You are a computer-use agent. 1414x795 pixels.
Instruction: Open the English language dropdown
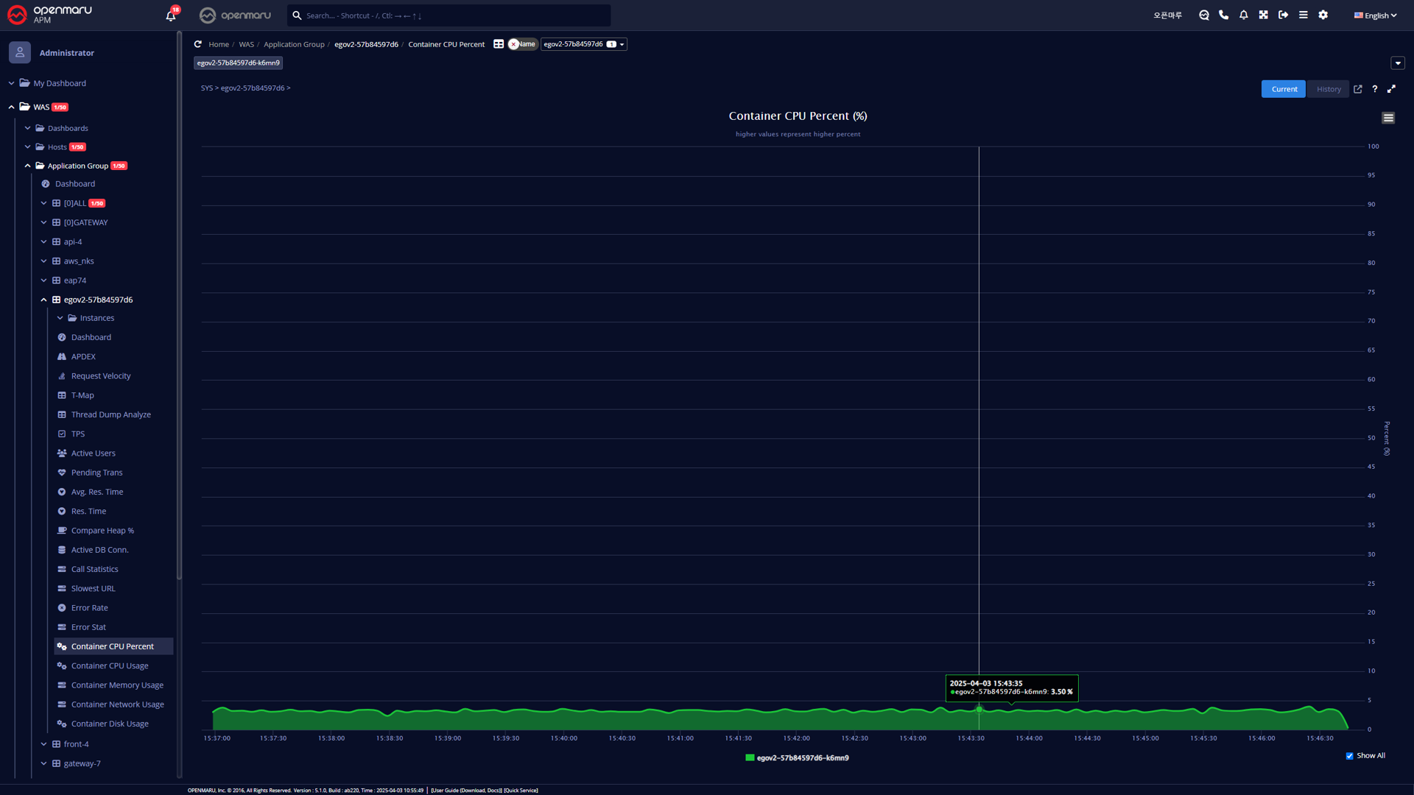pyautogui.click(x=1375, y=15)
